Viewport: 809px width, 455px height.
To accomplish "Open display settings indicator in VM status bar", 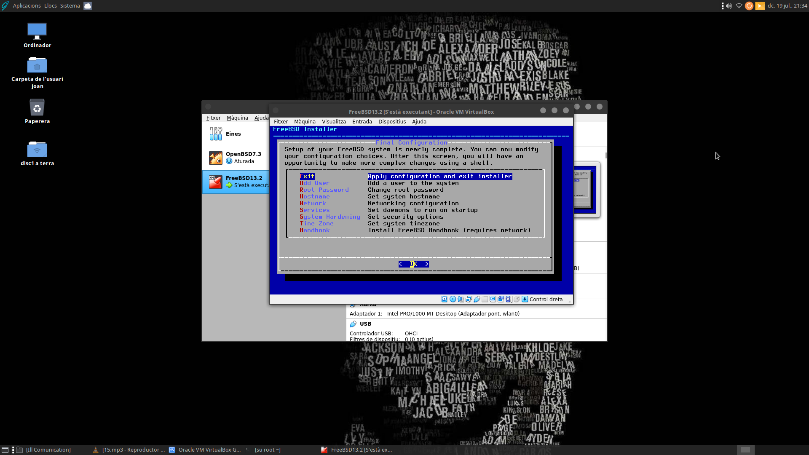I will pyautogui.click(x=493, y=299).
